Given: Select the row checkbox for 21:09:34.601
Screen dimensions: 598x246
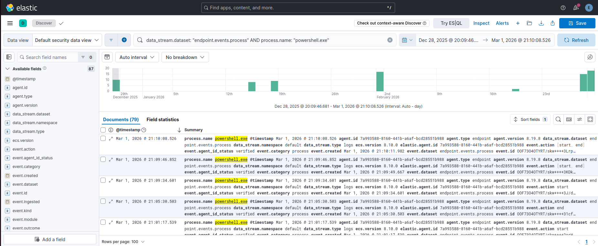Looking at the screenshot, I should click(103, 180).
